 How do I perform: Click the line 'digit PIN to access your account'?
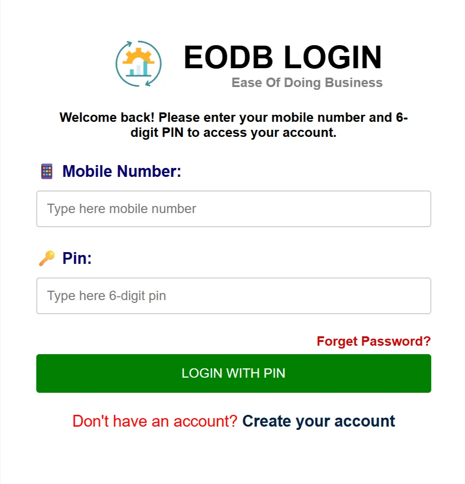click(234, 133)
